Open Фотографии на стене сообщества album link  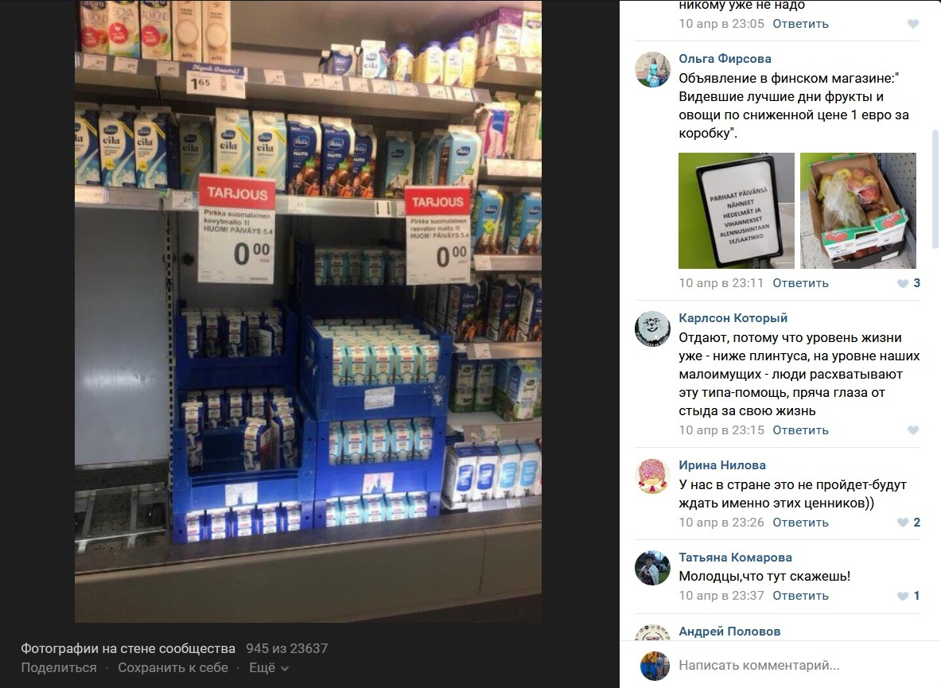(128, 648)
